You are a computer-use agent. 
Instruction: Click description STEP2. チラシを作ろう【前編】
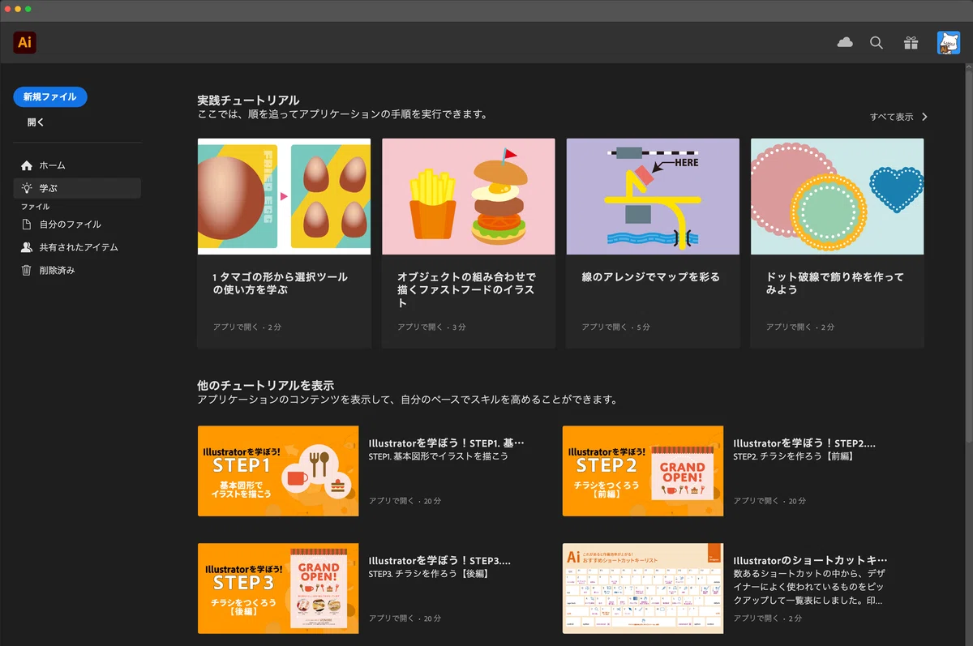tap(793, 456)
